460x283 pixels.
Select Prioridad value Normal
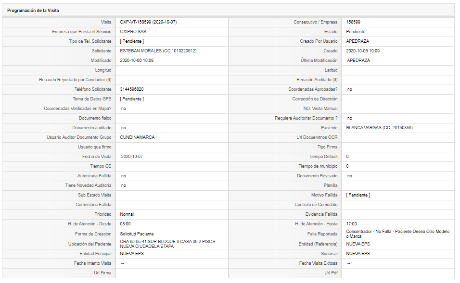(127, 214)
